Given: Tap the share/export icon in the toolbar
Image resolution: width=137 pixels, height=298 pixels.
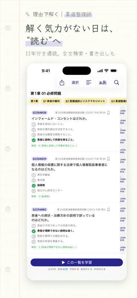Looking at the screenshot, I should tap(62, 82).
